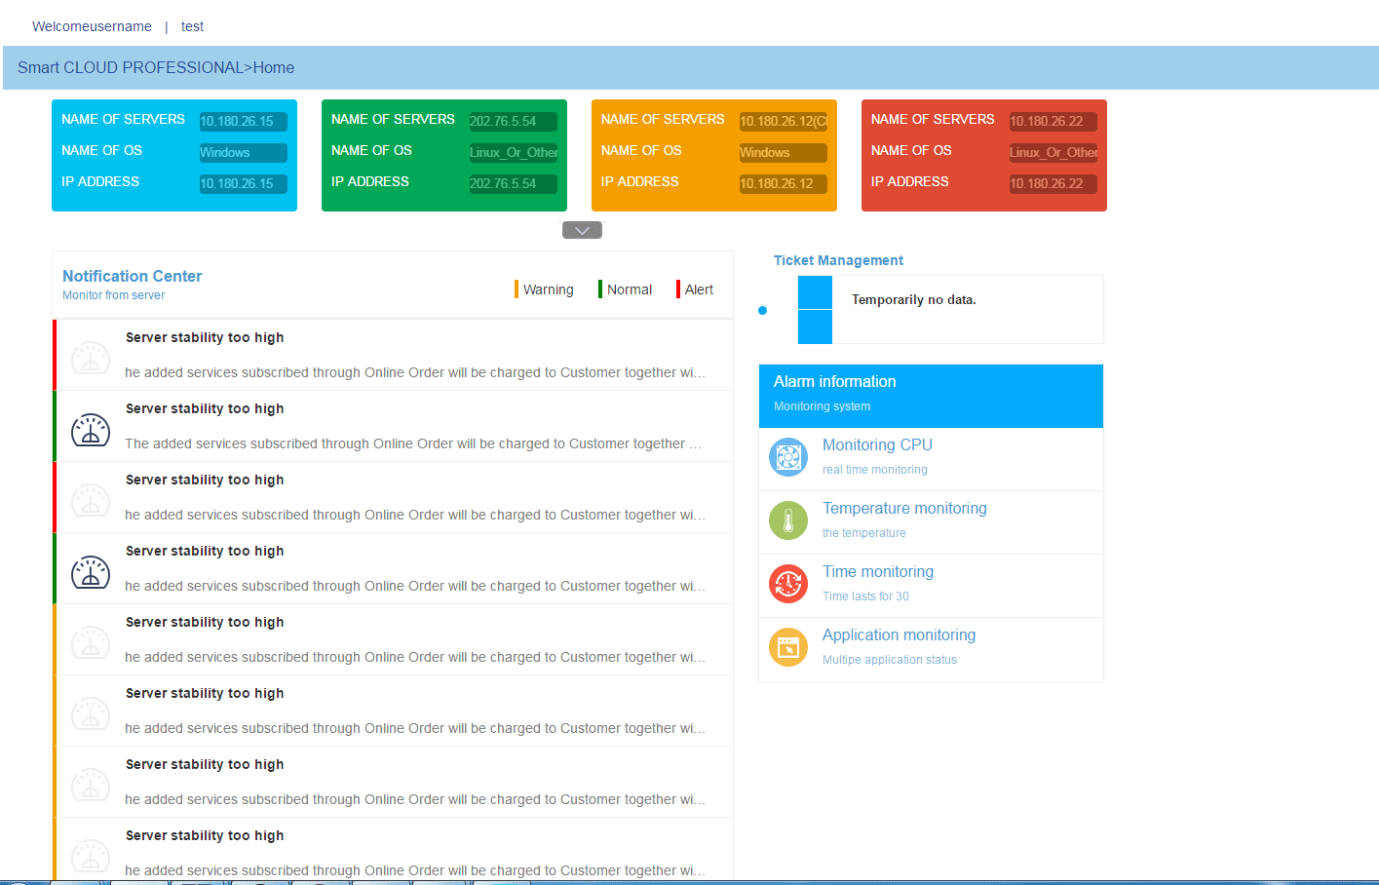Click the Monitoring CPU fan icon
This screenshot has height=885, width=1379.
pos(788,457)
